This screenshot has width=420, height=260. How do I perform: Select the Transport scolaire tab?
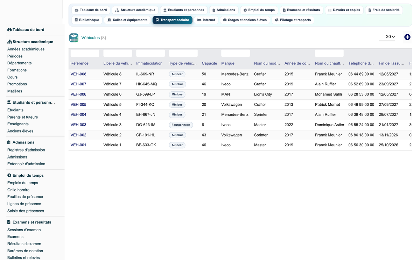point(172,20)
